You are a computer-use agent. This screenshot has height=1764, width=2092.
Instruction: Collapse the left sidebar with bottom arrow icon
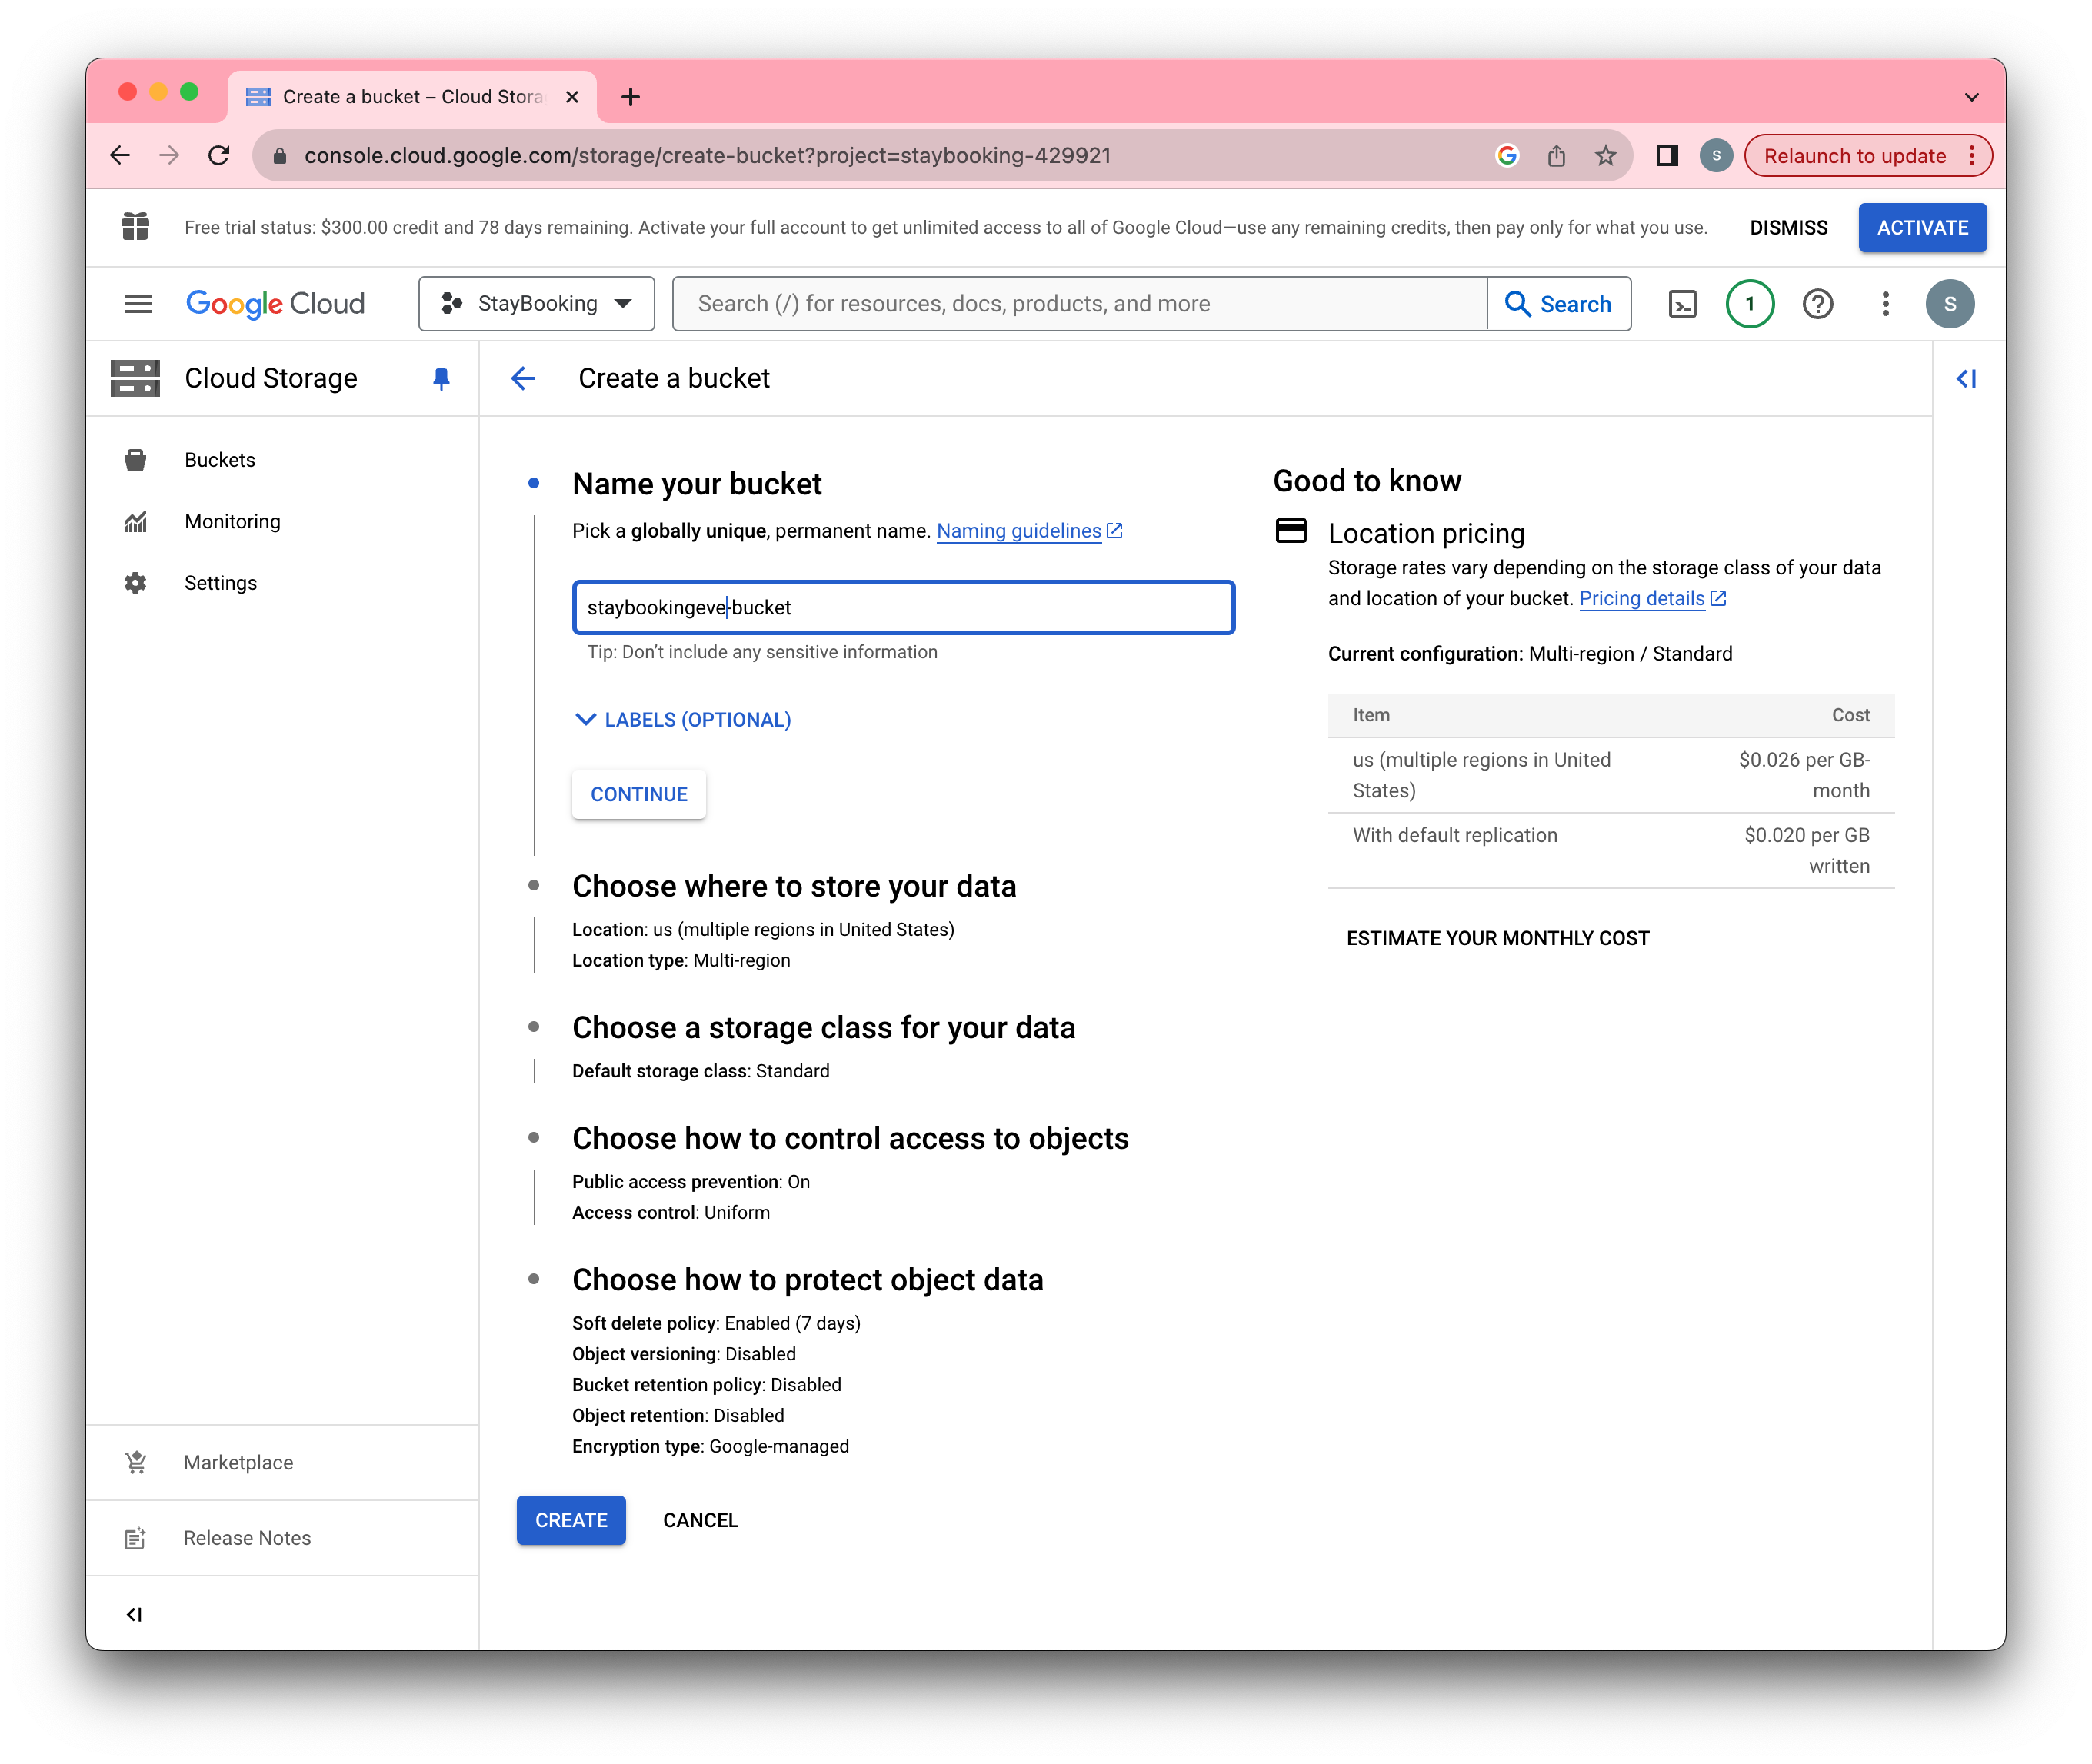(135, 1614)
